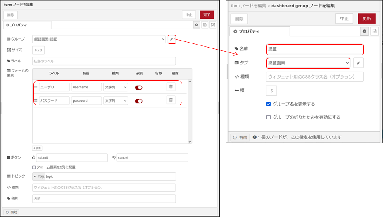Open the 種類 dropdown for the password row
Viewport: 383px width, 217px height.
click(x=116, y=100)
